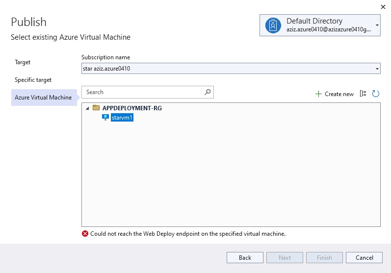Click the refresh icon beside Create new

coord(375,94)
